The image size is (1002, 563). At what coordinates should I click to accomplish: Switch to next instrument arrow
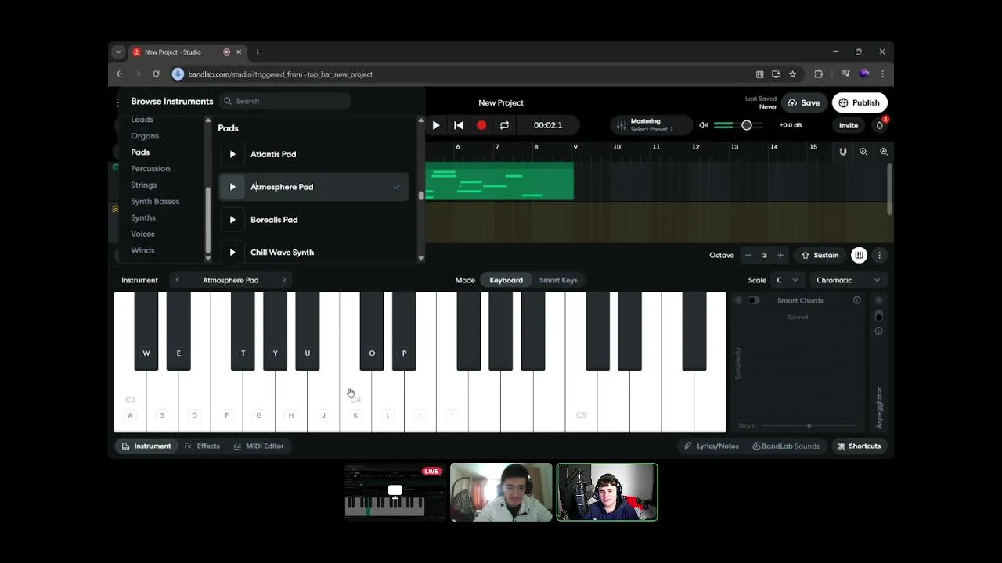[x=283, y=280]
